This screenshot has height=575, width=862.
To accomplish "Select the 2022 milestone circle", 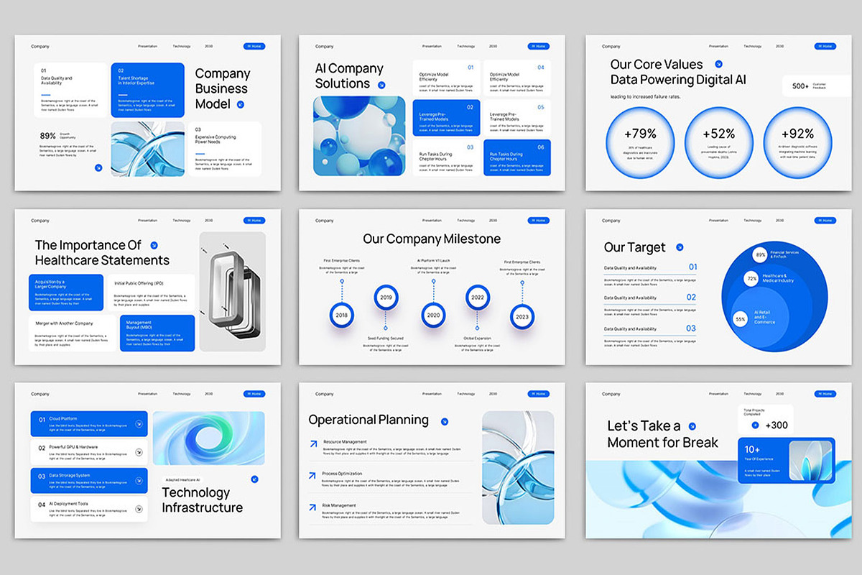I will (478, 297).
